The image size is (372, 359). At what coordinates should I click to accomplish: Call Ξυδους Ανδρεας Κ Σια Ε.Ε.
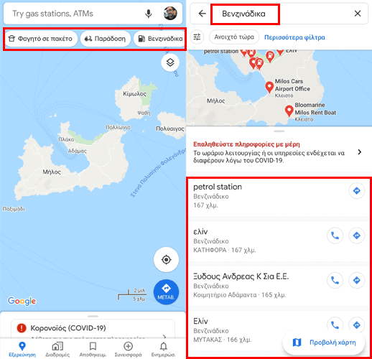point(335,280)
